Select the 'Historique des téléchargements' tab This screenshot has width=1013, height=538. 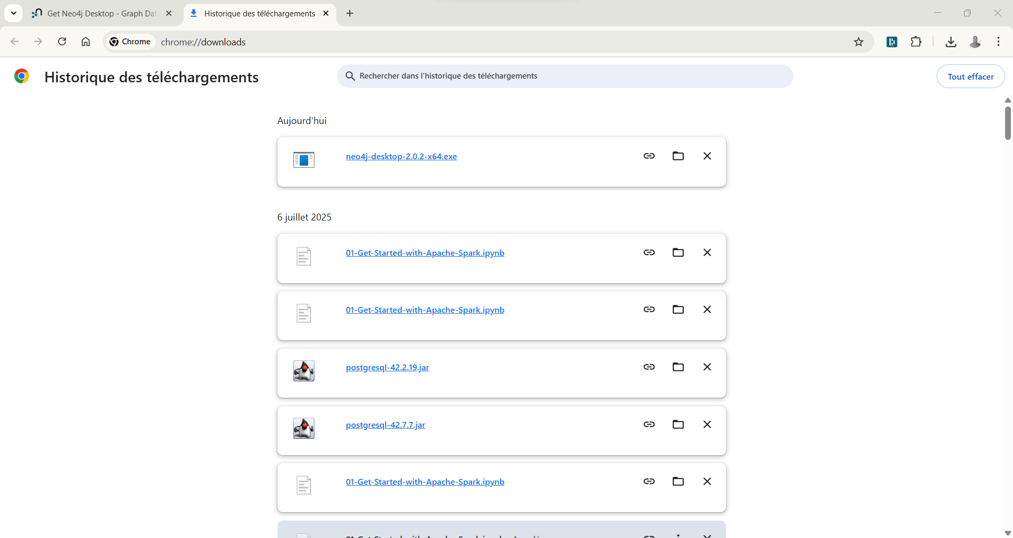point(260,13)
